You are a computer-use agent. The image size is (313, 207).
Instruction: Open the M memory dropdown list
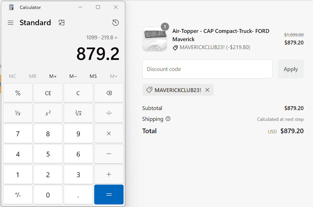[x=114, y=76]
